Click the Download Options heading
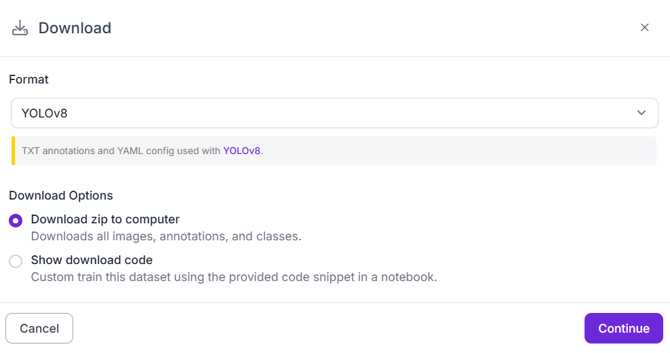Image resolution: width=670 pixels, height=353 pixels. click(x=60, y=195)
